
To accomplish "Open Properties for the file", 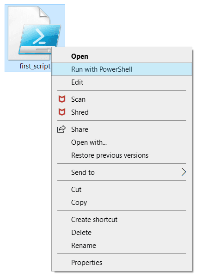I will (x=122, y=263).
